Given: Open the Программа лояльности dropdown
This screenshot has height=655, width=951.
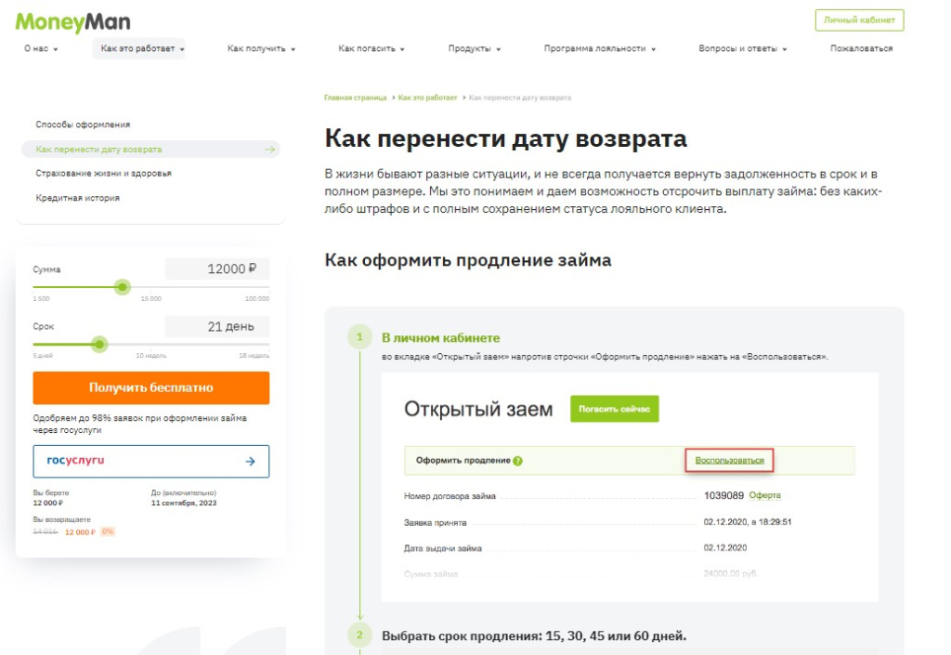Looking at the screenshot, I should (x=600, y=49).
